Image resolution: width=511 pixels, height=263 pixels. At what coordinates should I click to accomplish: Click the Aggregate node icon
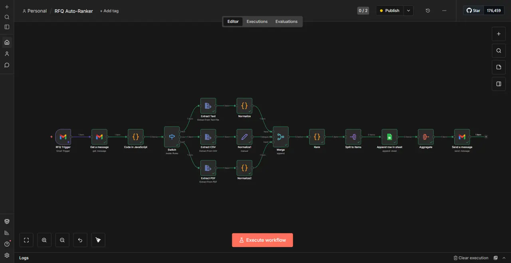click(x=426, y=137)
